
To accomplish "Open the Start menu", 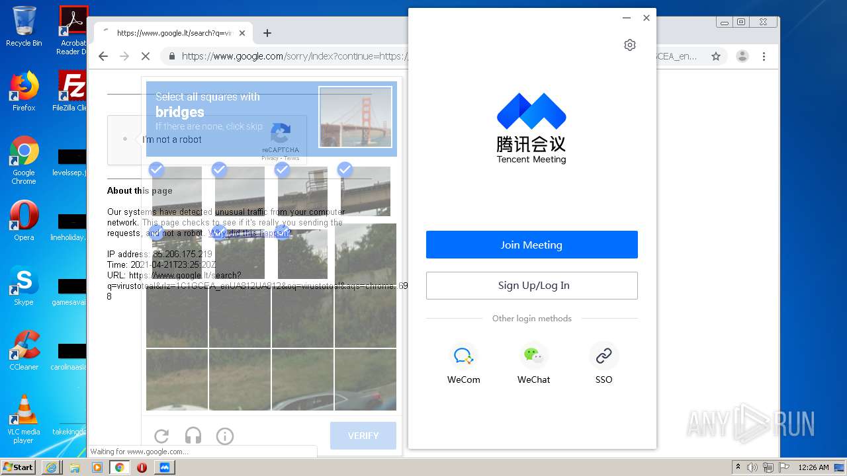I will pyautogui.click(x=18, y=467).
